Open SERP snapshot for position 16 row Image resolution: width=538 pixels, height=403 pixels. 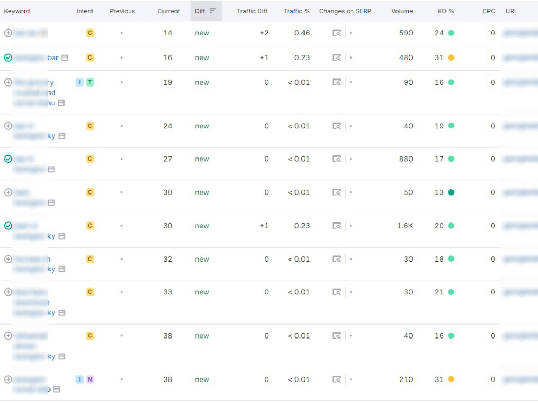pos(337,57)
